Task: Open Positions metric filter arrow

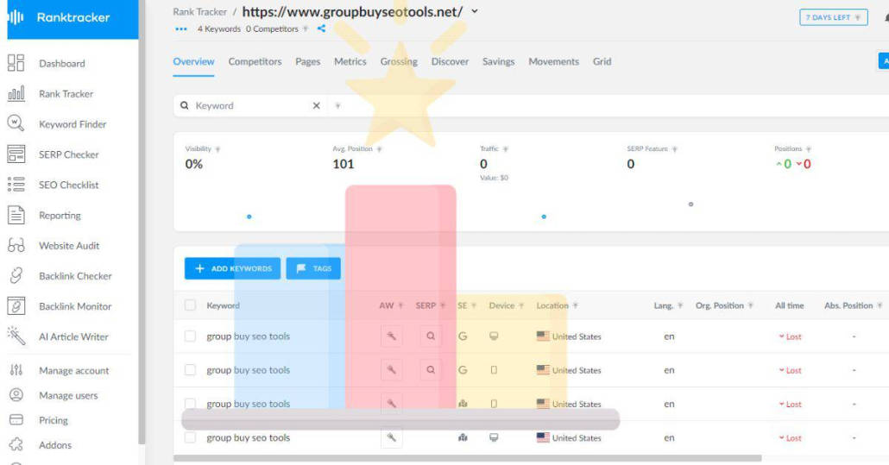Action: click(809, 149)
